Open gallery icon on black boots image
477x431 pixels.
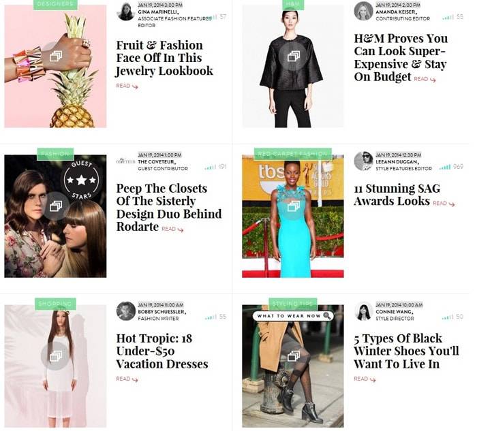(293, 356)
